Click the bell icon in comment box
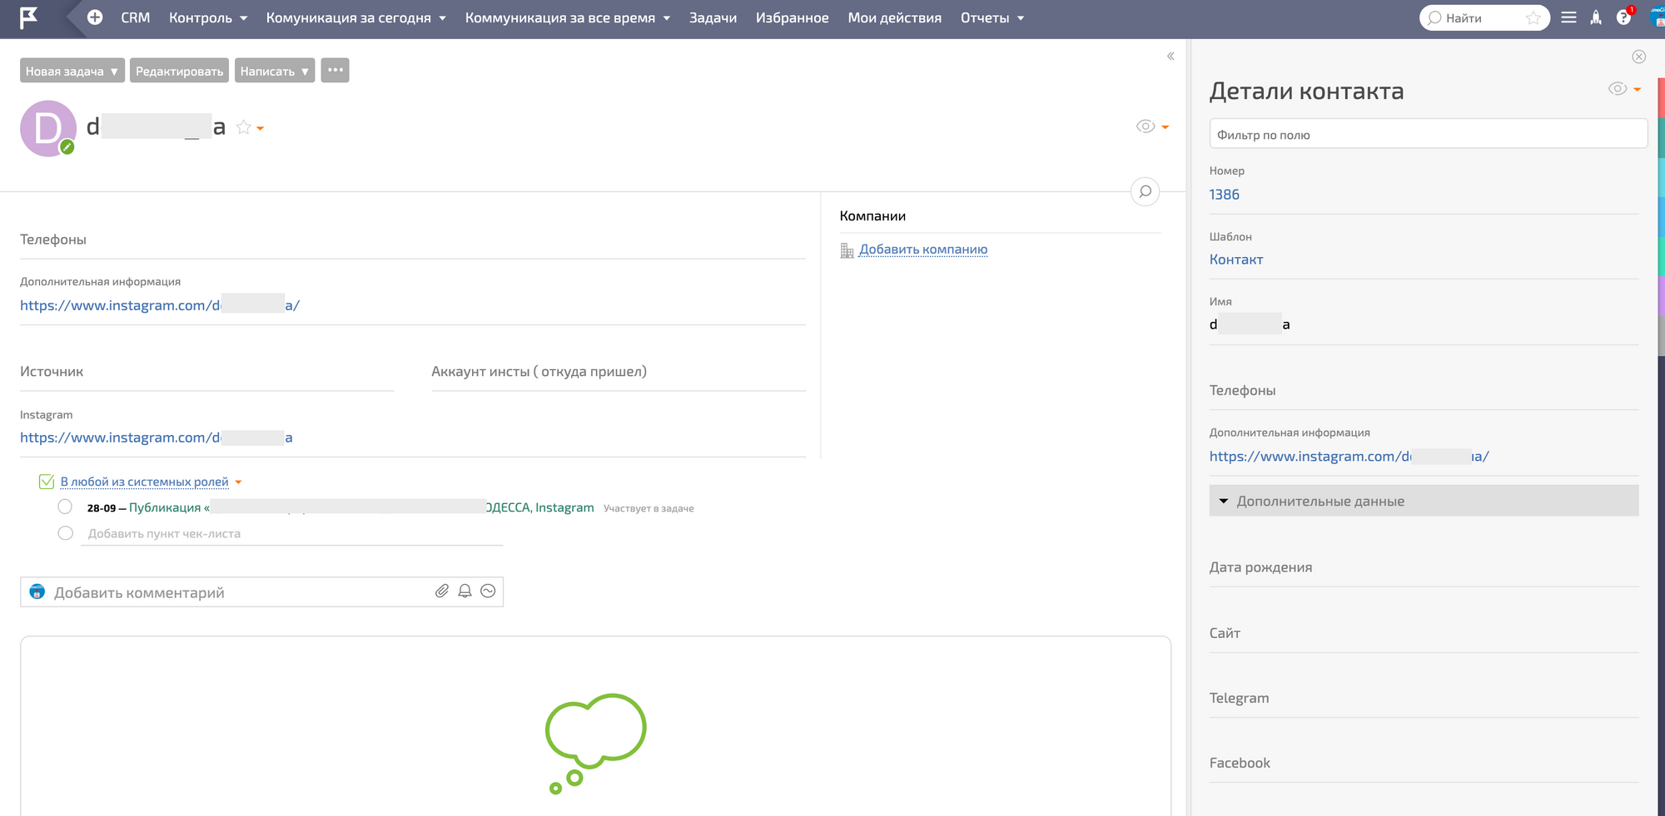Image resolution: width=1665 pixels, height=816 pixels. [x=465, y=591]
